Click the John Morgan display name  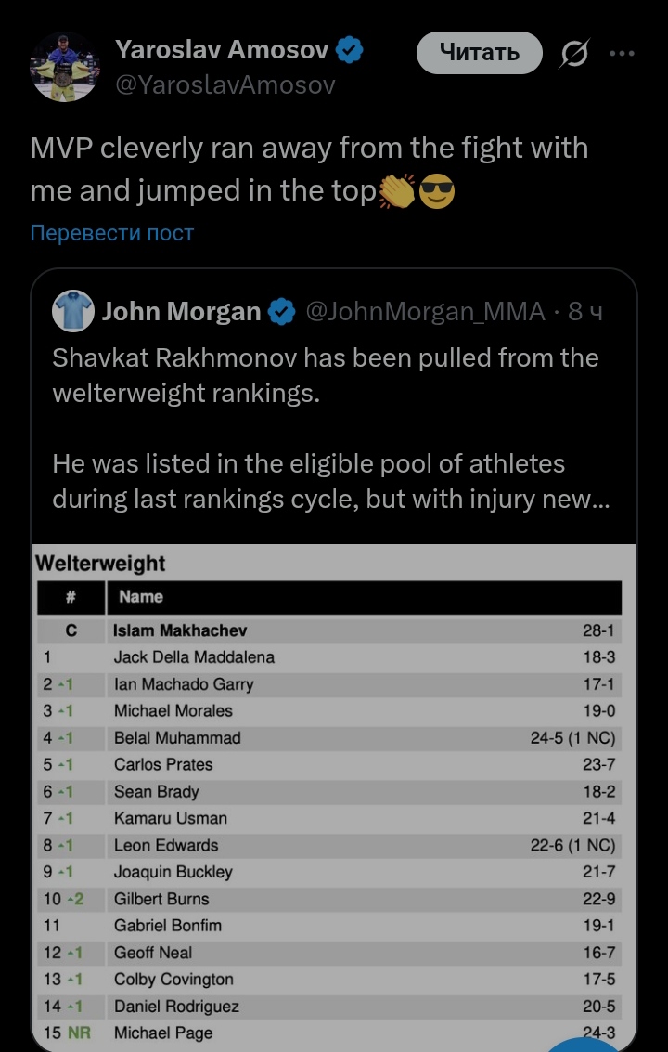(181, 312)
